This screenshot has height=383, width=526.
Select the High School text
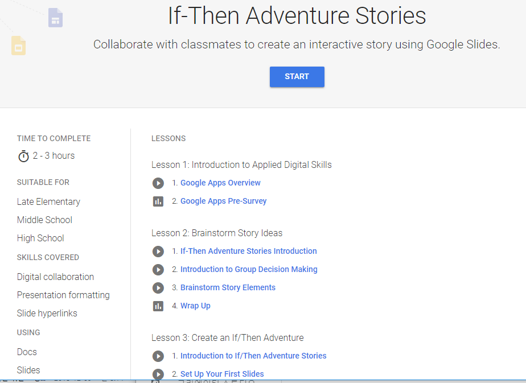pyautogui.click(x=40, y=238)
